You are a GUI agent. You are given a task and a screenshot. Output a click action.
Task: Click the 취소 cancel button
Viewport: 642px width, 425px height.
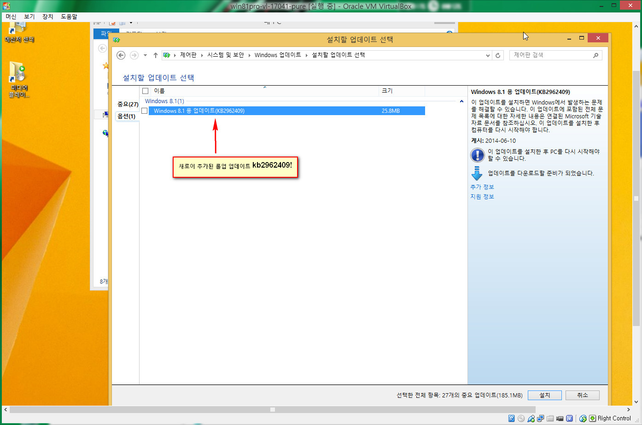pyautogui.click(x=582, y=395)
